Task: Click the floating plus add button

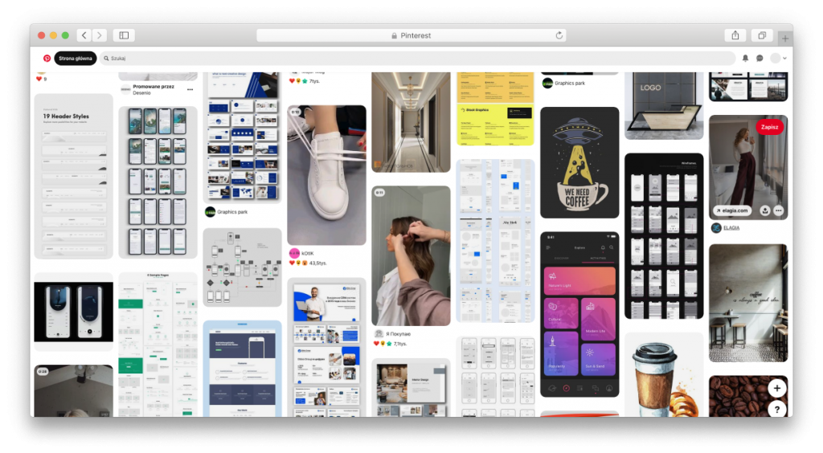Action: (777, 389)
